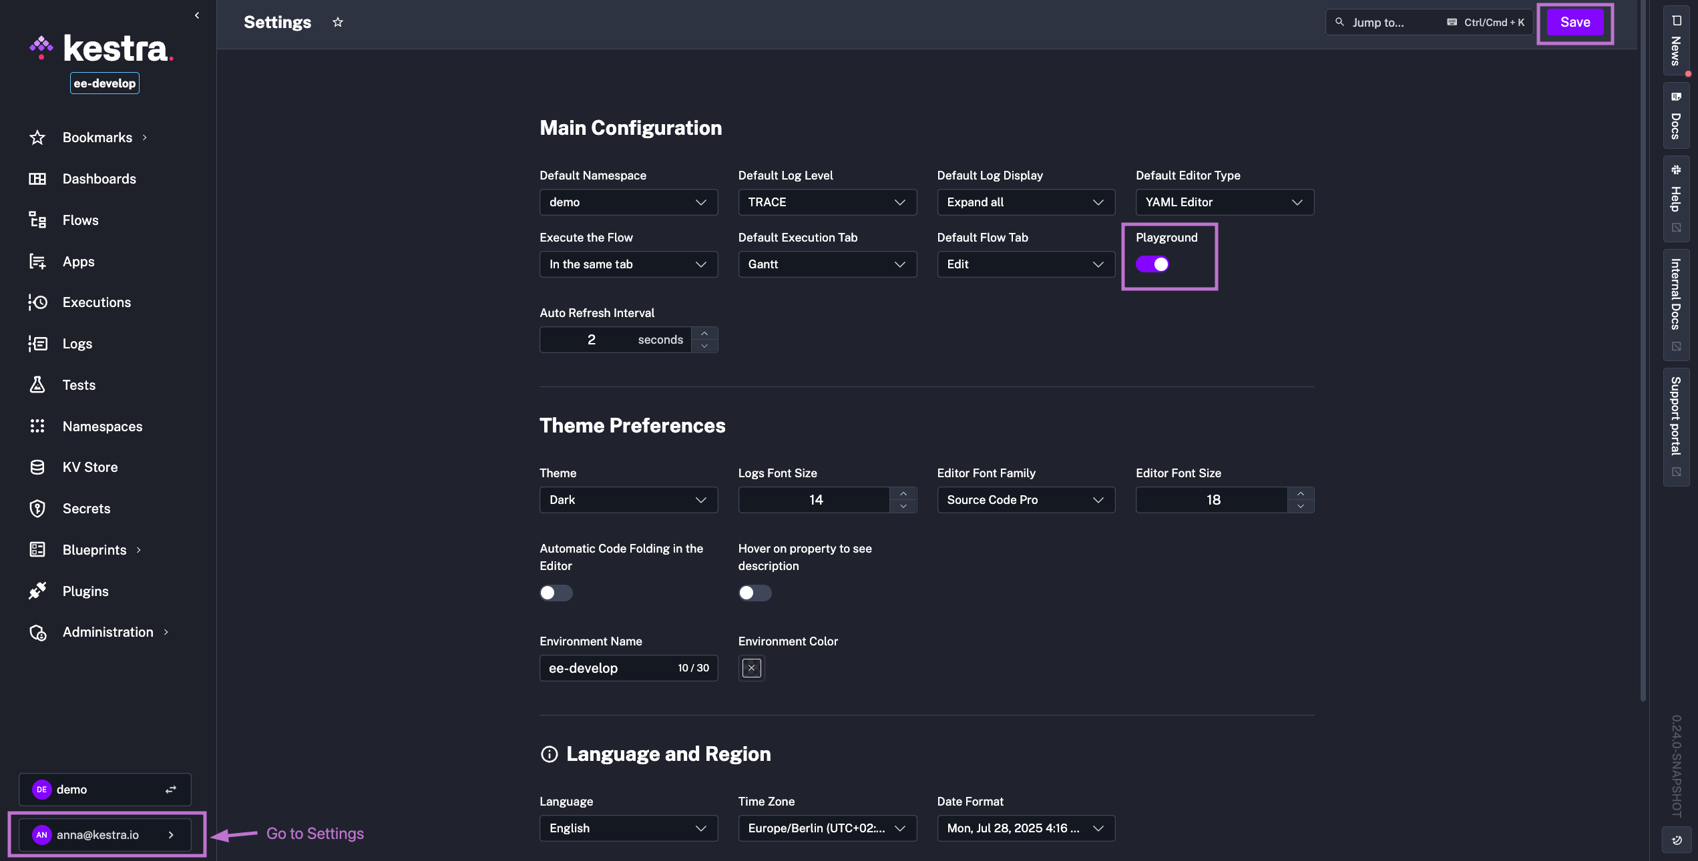Navigate to the Secrets section
Screen dimensions: 1698x861
point(87,508)
